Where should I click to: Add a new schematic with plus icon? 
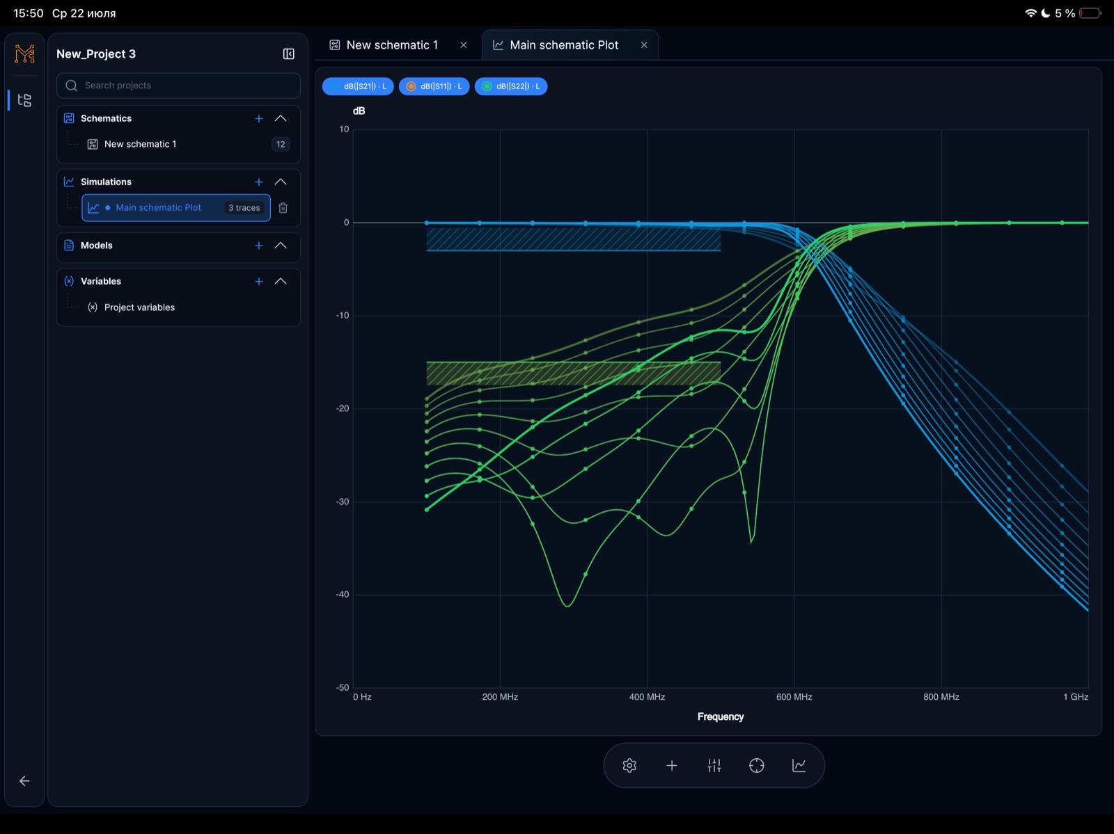(259, 119)
